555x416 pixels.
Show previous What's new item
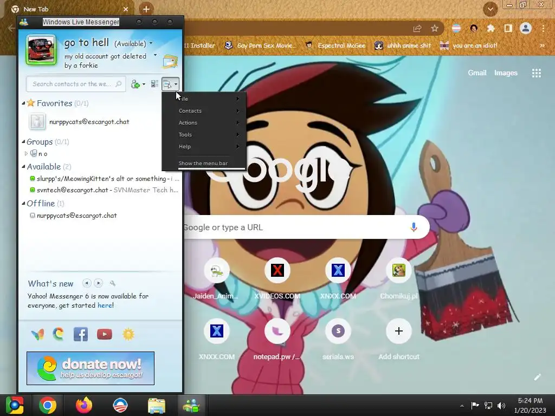[x=87, y=283]
